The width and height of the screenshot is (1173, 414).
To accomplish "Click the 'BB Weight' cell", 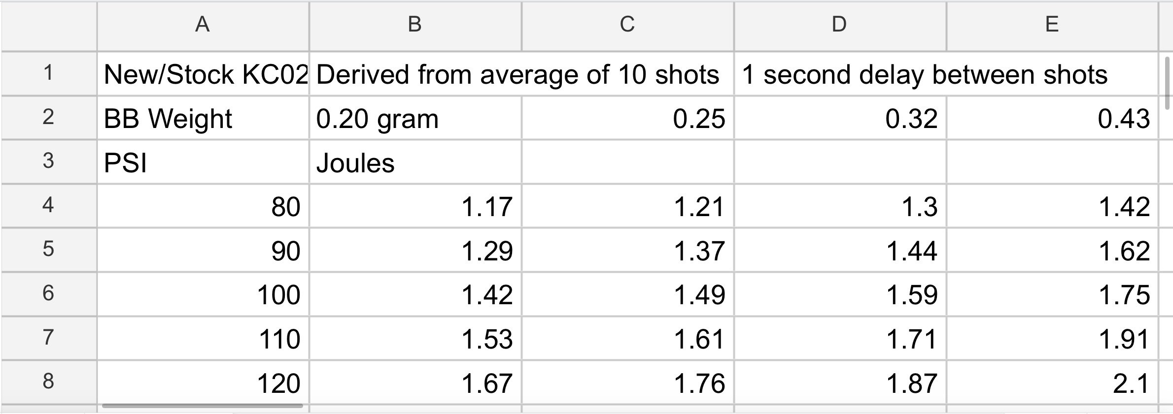I will [203, 119].
